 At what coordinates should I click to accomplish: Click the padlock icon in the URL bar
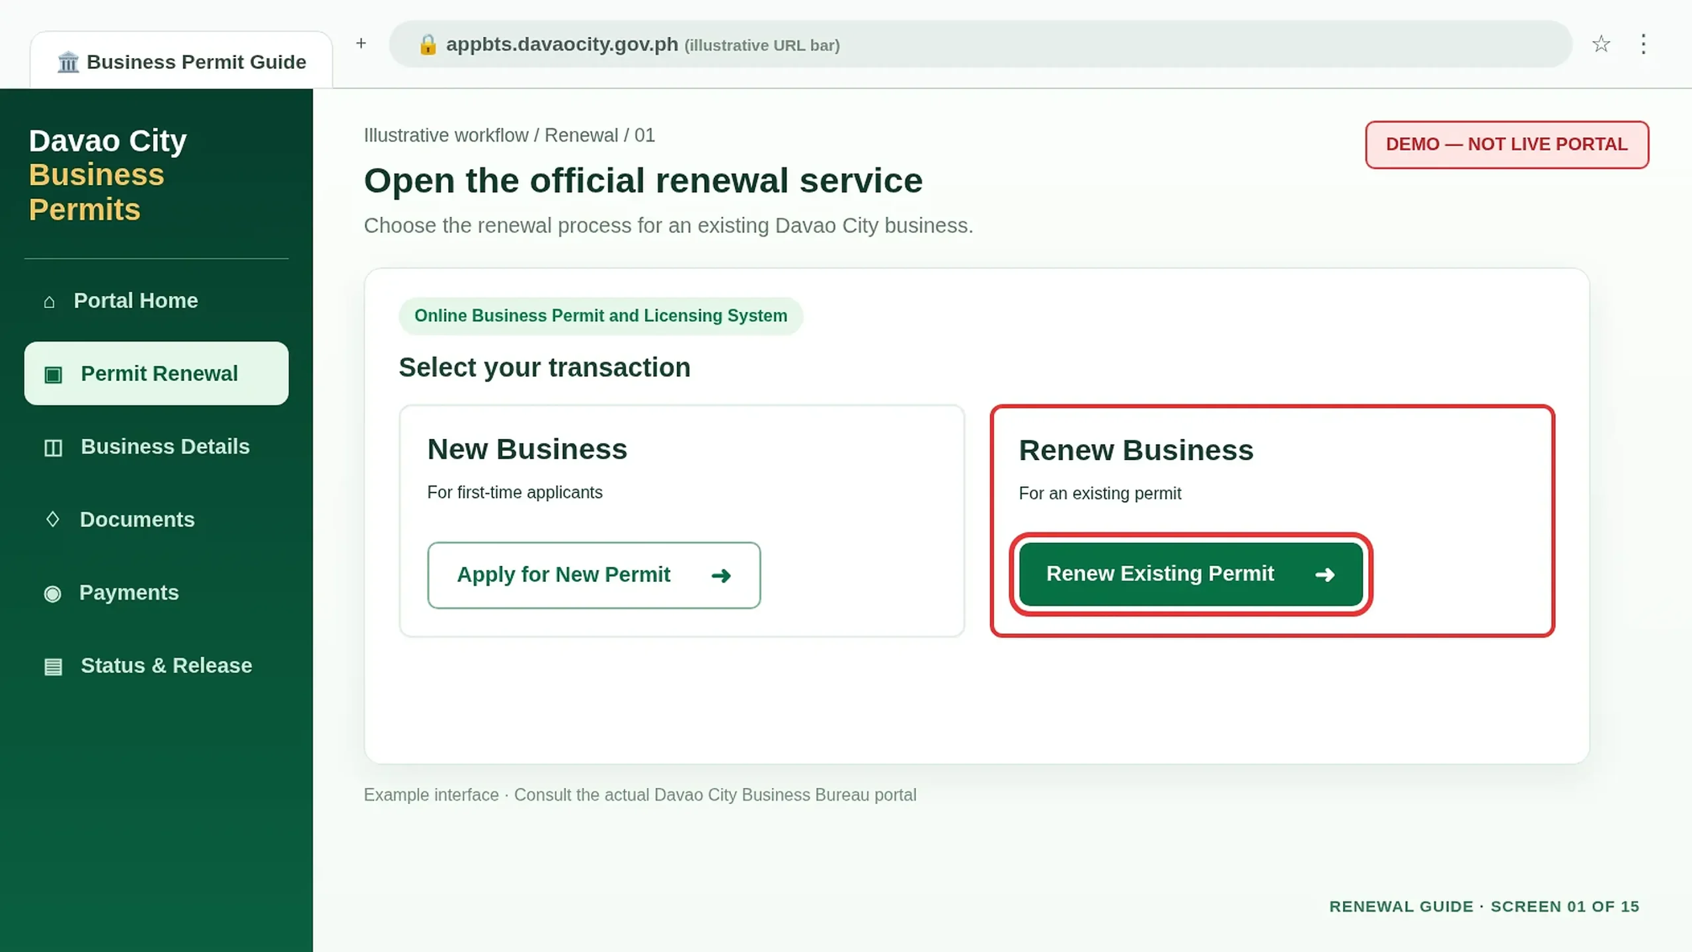(x=428, y=44)
